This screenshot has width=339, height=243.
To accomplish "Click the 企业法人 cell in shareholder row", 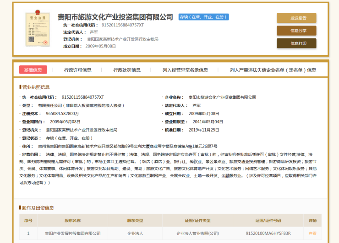I will pyautogui.click(x=135, y=233).
